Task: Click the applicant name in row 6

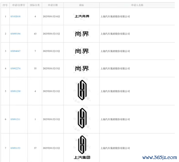Action: [115, 119]
